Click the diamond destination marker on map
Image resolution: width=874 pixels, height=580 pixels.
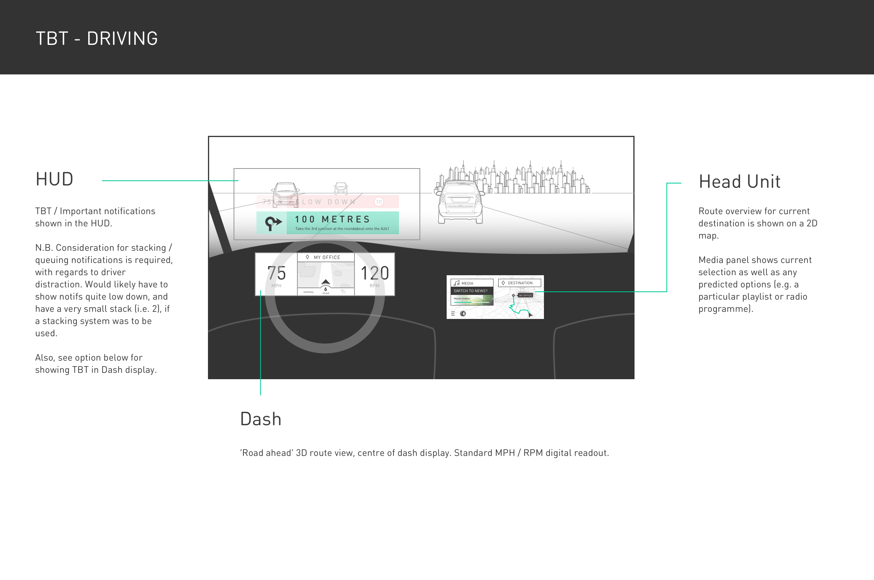point(513,295)
